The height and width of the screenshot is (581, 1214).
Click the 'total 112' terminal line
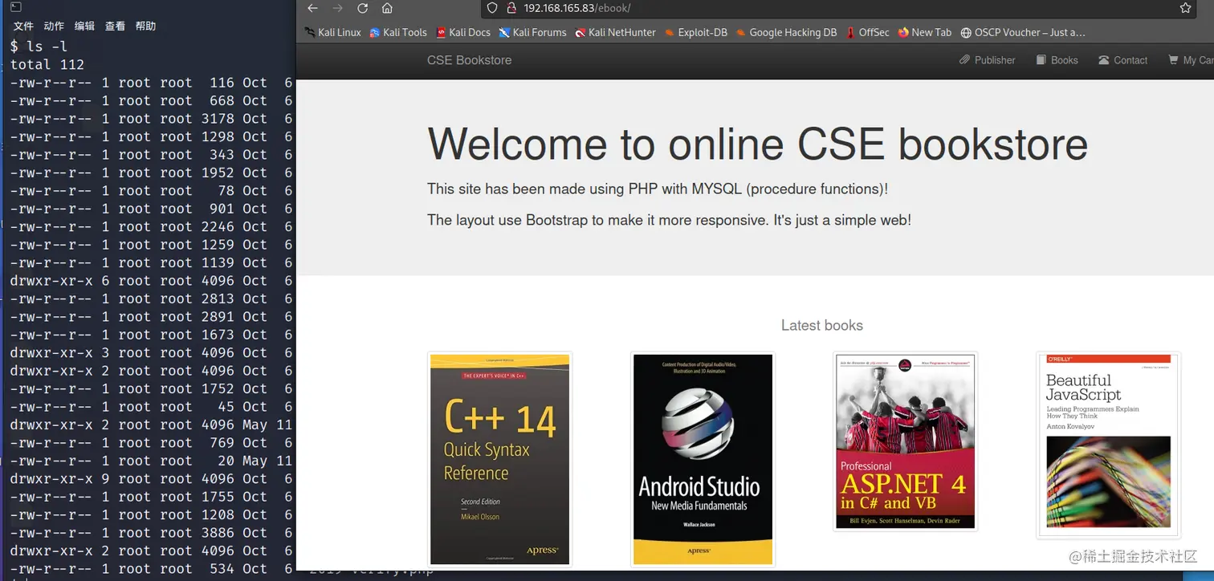pyautogui.click(x=47, y=64)
